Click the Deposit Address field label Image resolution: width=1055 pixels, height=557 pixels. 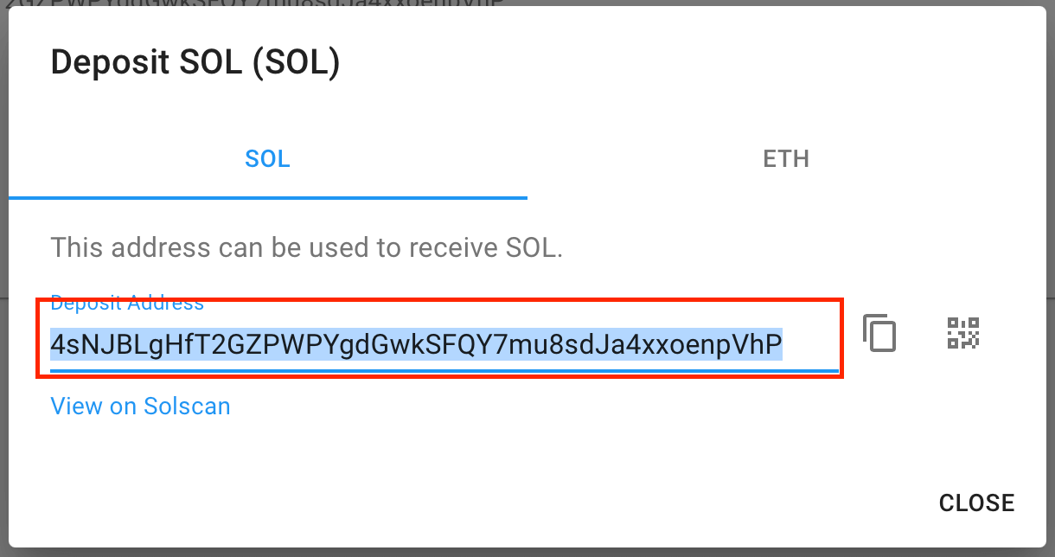[x=127, y=303]
